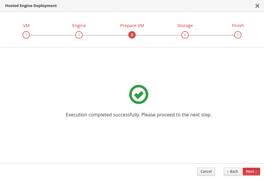This screenshot has width=264, height=180.
Task: Click the step 1 circle under VM
Action: pos(26,35)
